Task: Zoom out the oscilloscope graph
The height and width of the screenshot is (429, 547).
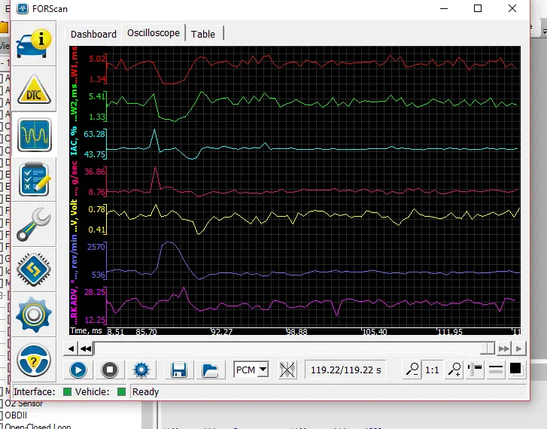Action: point(412,370)
